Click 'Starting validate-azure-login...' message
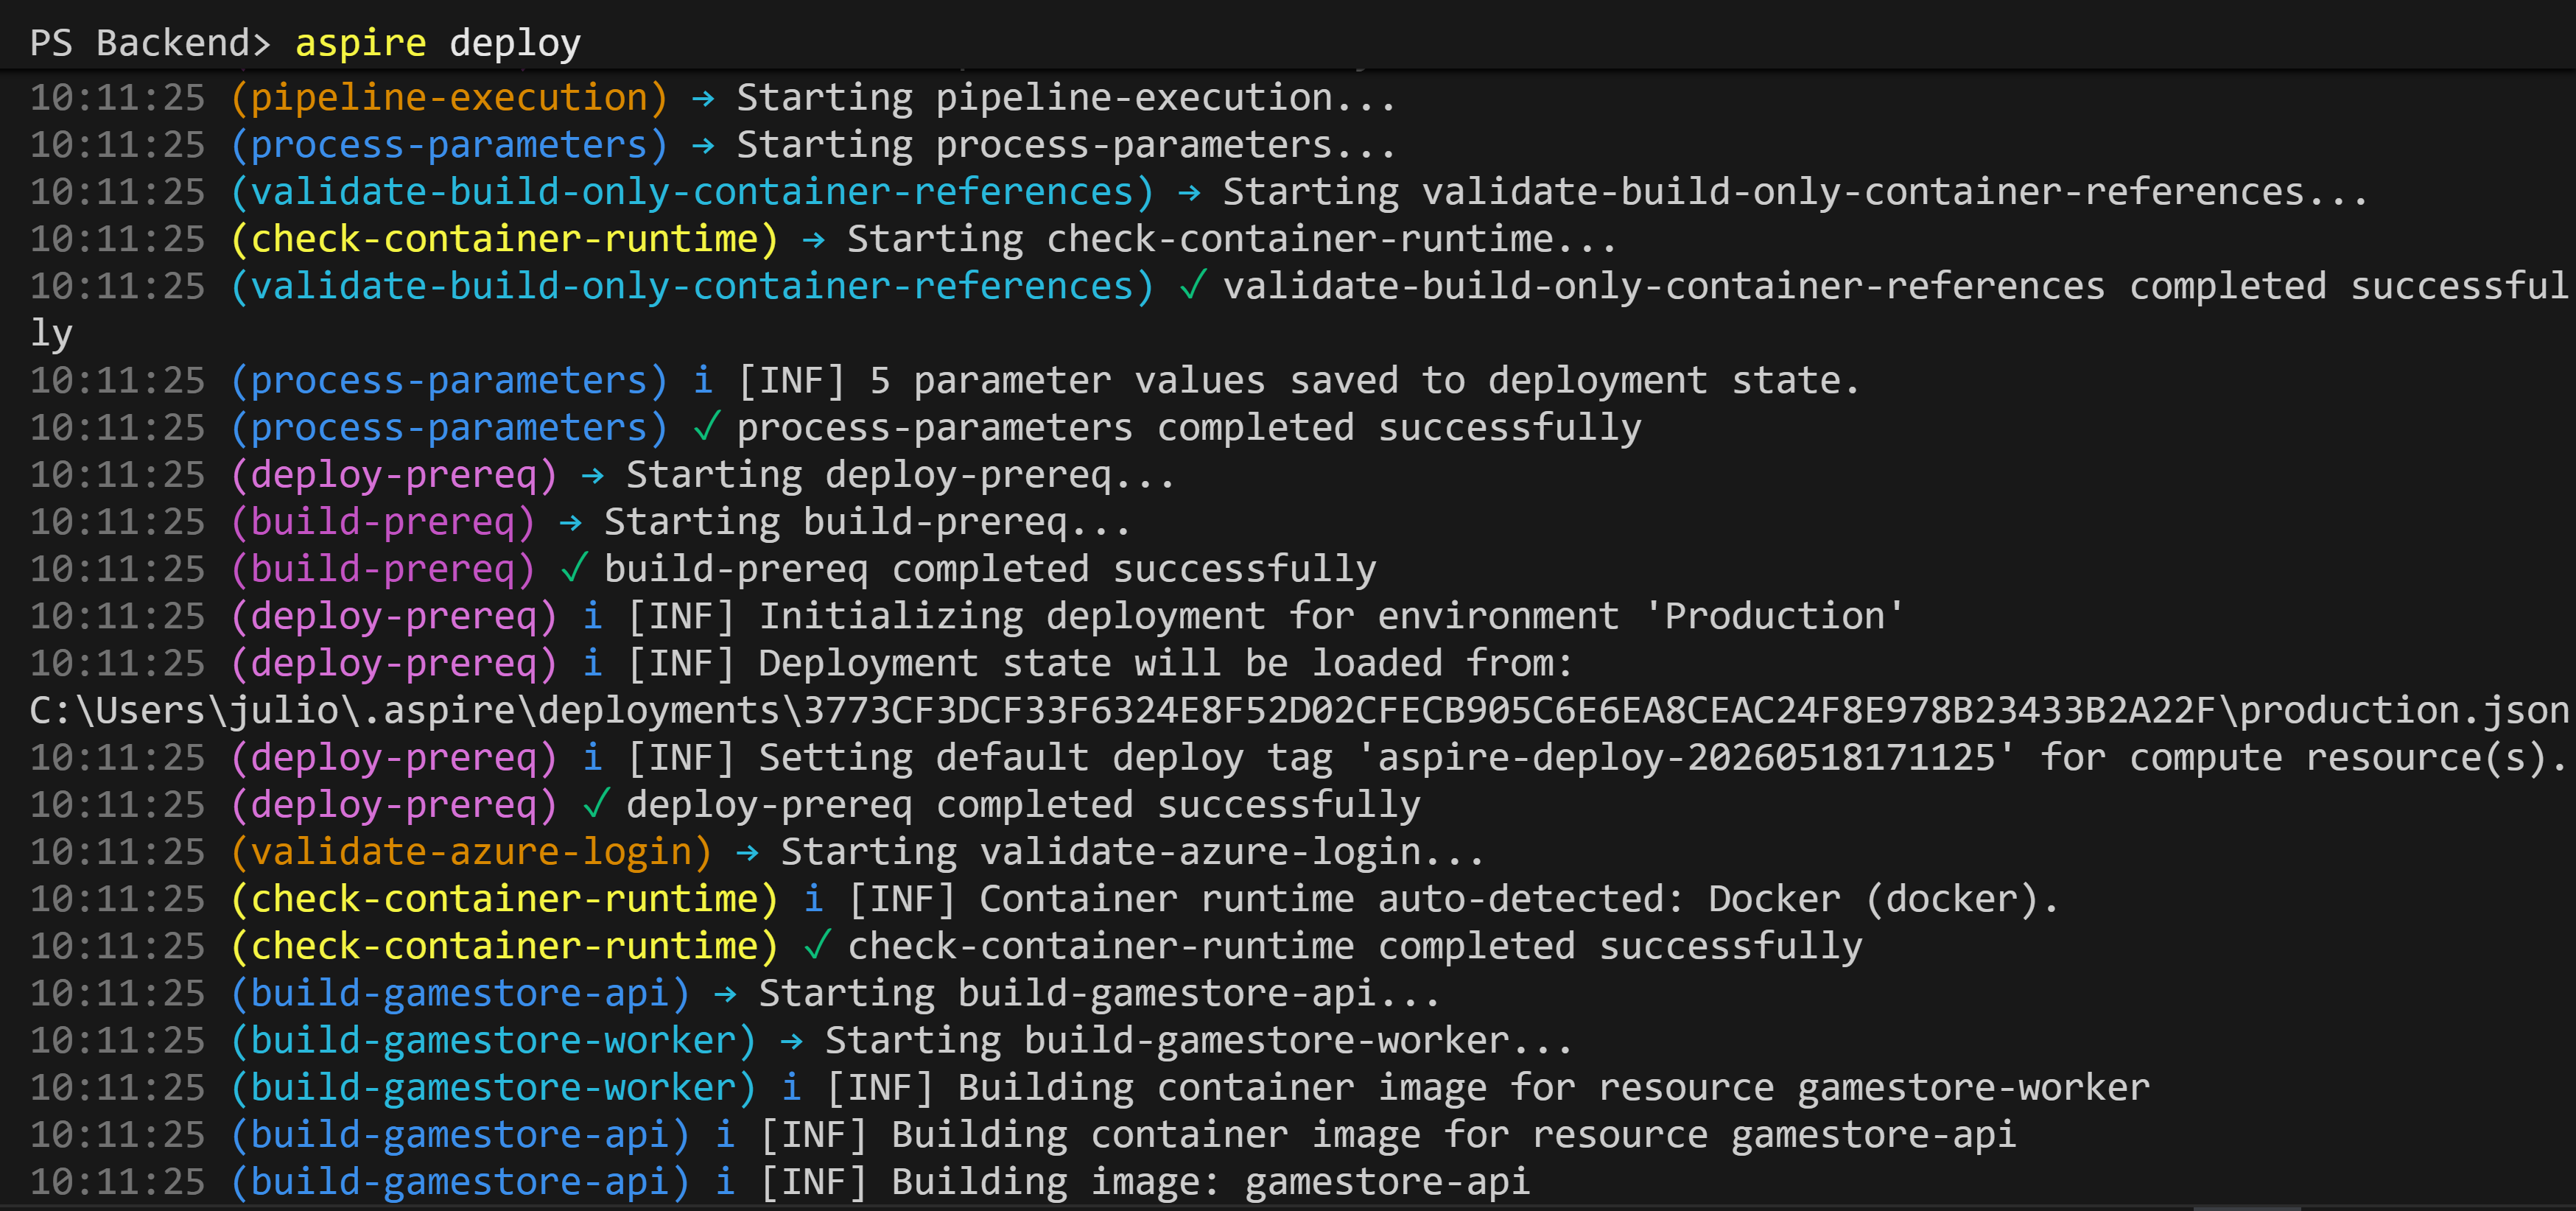2576x1211 pixels. 1133,852
